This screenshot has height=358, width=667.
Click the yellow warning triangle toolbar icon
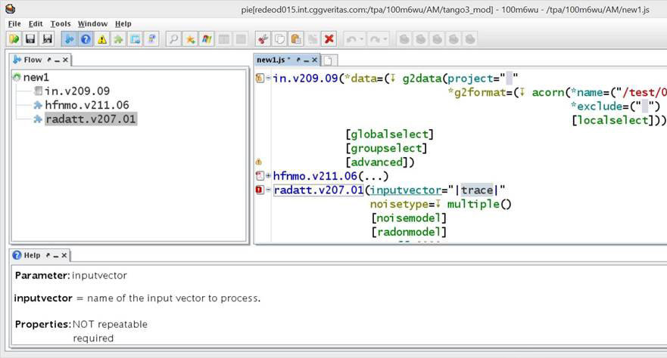tap(102, 39)
